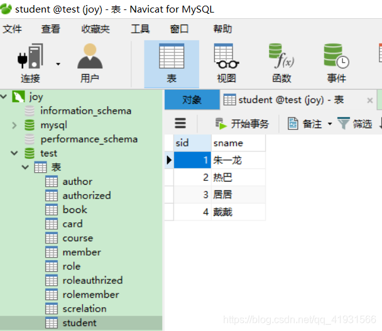Image resolution: width=382 pixels, height=331 pixels.
Task: Open the Function (函数) toolbar icon
Action: click(x=281, y=63)
